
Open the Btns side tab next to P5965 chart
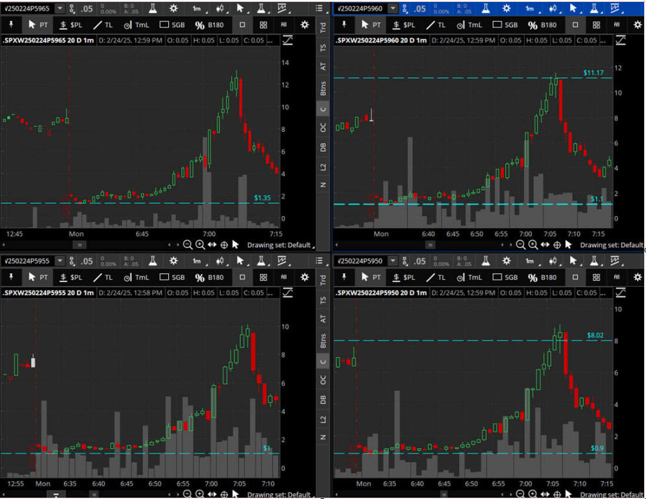(x=323, y=88)
